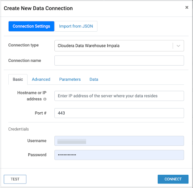Click the TEST button
The width and height of the screenshot is (193, 188).
click(x=15, y=179)
